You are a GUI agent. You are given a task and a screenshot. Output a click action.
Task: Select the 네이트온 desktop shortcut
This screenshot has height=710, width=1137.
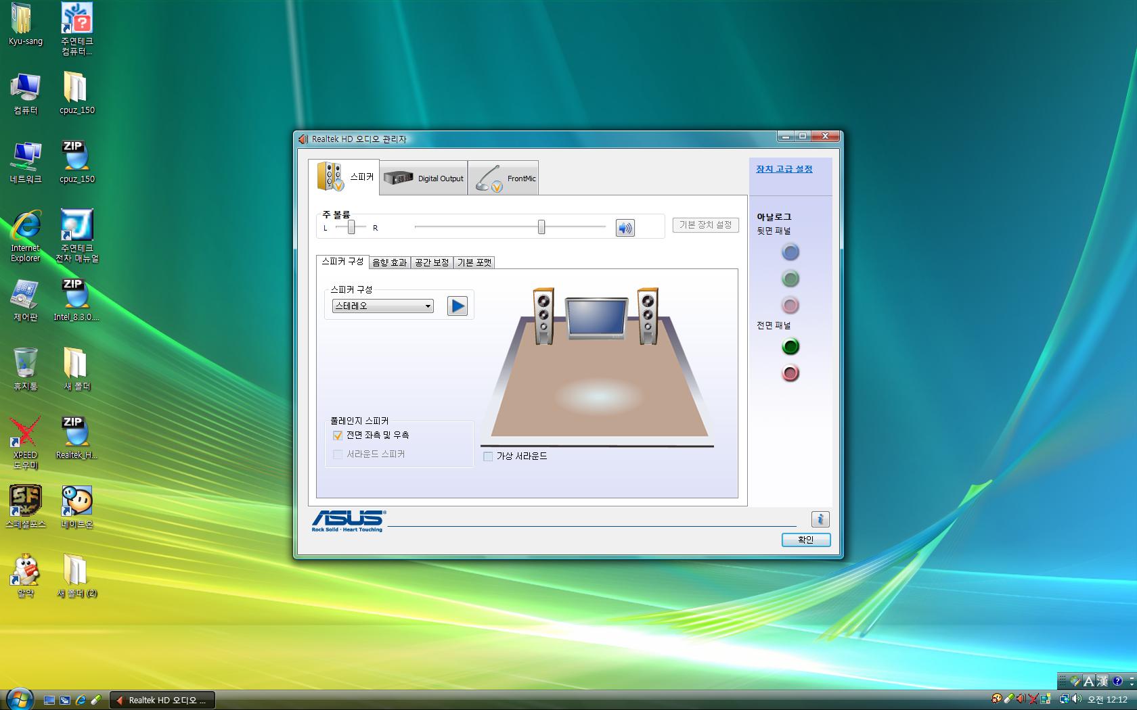76,507
